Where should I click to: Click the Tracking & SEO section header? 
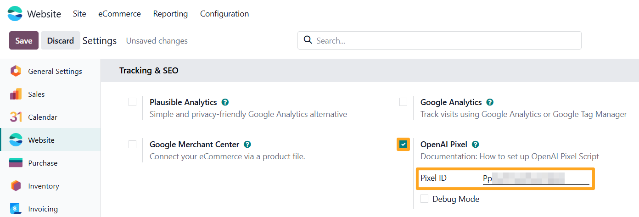(149, 70)
